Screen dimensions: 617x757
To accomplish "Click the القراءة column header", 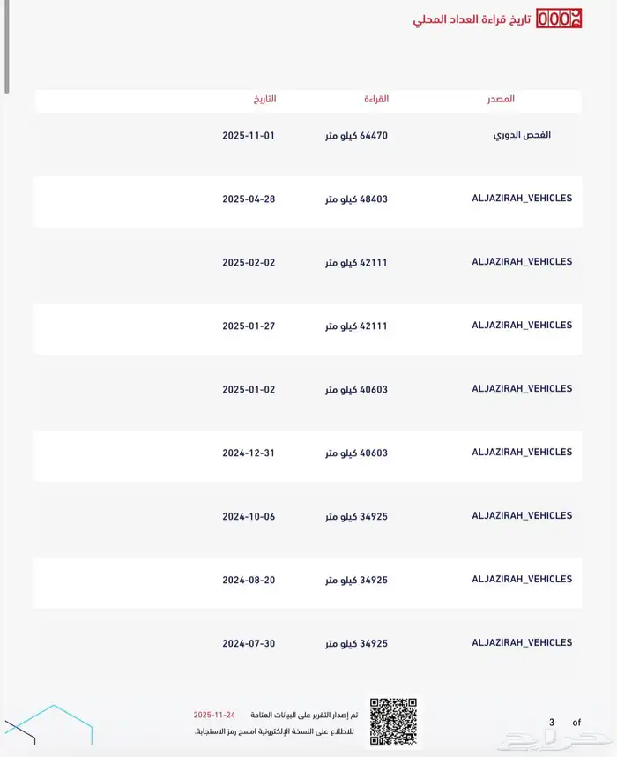I will [376, 100].
